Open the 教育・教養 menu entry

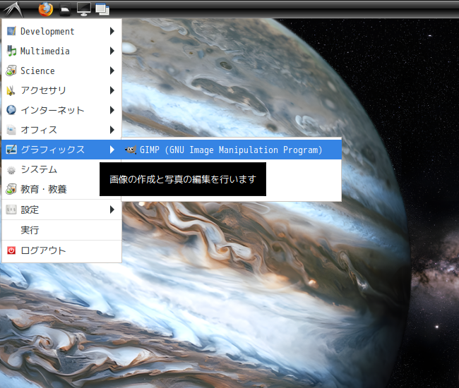tap(61, 189)
